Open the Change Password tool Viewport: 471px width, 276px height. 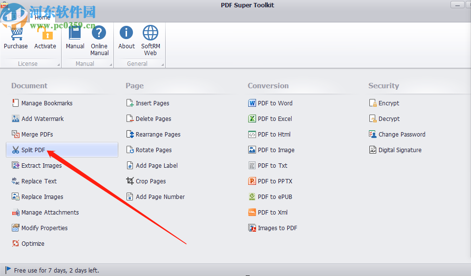click(x=397, y=134)
